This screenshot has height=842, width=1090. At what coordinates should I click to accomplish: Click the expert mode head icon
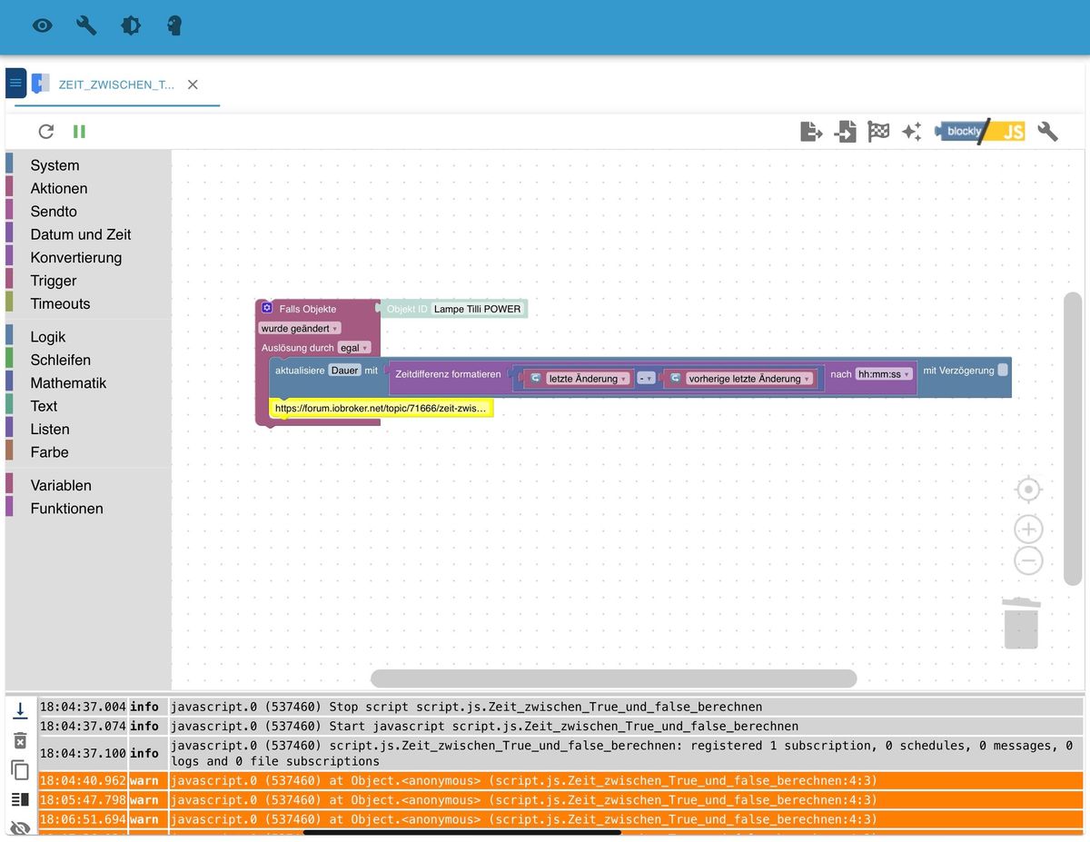tap(174, 25)
